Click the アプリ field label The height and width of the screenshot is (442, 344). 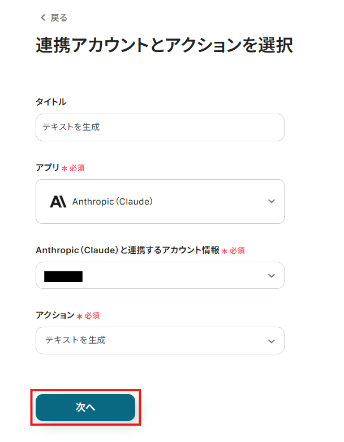[47, 168]
